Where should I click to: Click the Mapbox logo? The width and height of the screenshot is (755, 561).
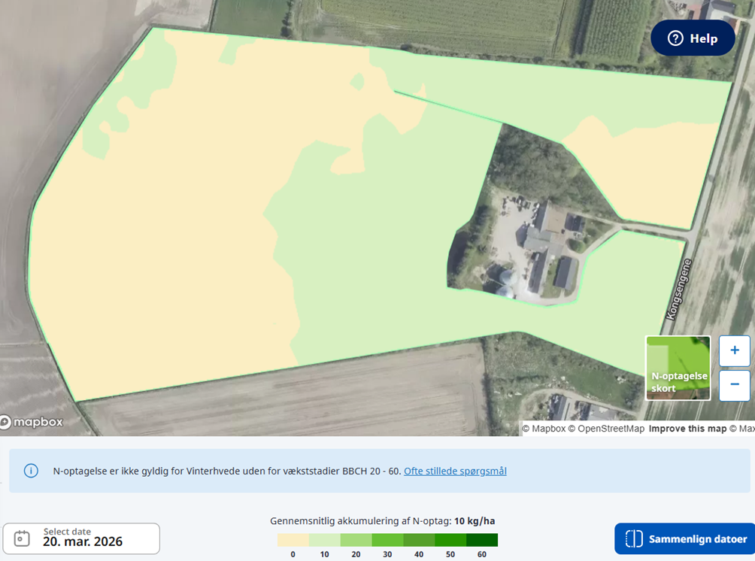[33, 422]
